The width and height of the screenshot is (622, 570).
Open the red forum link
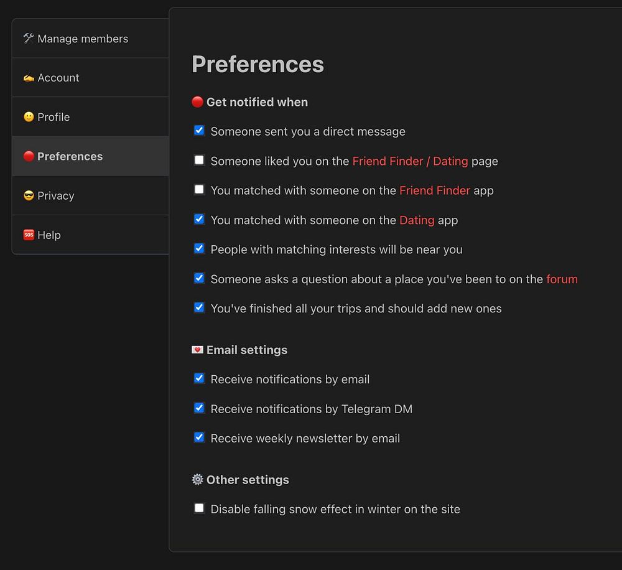tap(562, 279)
